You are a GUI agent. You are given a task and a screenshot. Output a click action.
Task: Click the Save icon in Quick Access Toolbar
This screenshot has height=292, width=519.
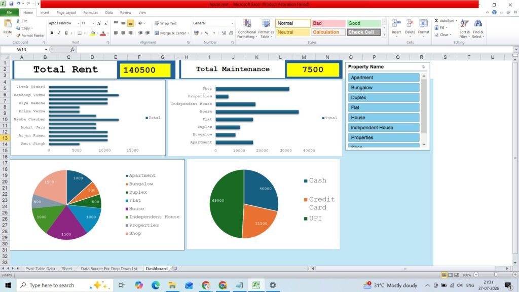pos(11,4)
